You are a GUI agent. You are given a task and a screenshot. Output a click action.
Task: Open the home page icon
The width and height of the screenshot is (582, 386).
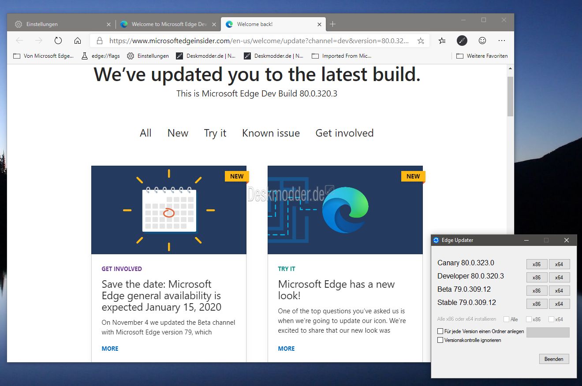pos(78,41)
